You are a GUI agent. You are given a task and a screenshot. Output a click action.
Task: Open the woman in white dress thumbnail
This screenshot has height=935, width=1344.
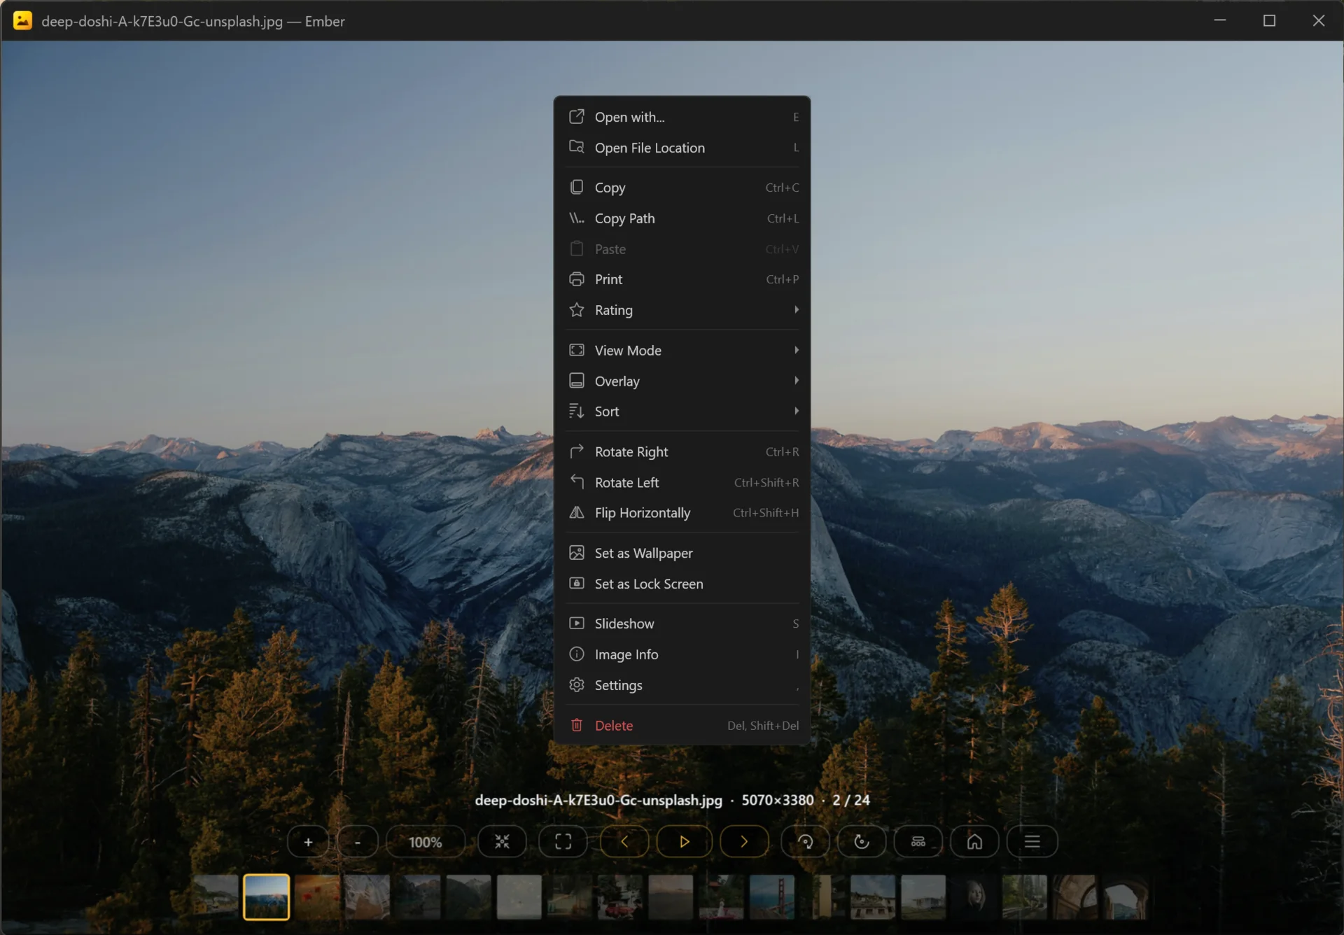(721, 897)
